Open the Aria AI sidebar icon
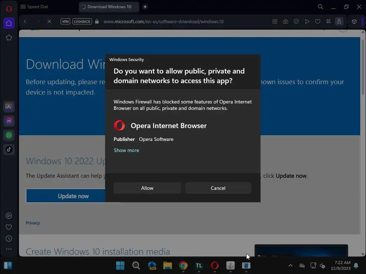This screenshot has width=366, height=274. pos(9,107)
